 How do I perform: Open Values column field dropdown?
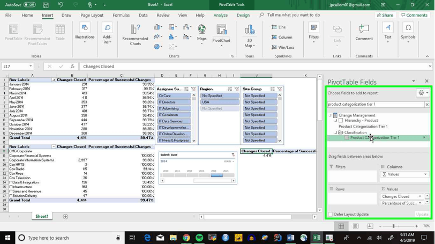click(425, 174)
